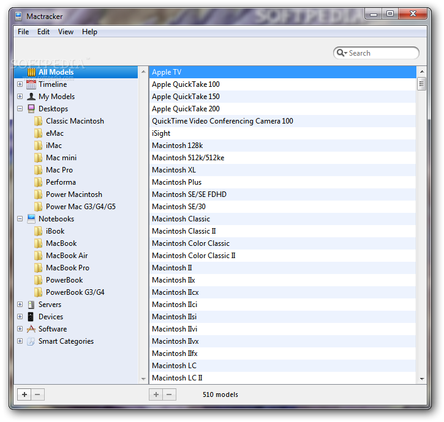Click the Power Macintosh folder icon
The image size is (444, 422).
pos(38,194)
